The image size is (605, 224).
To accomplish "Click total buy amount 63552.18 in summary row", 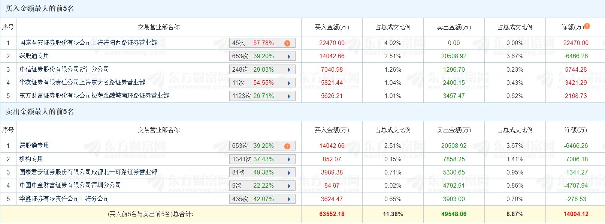I will [332, 214].
